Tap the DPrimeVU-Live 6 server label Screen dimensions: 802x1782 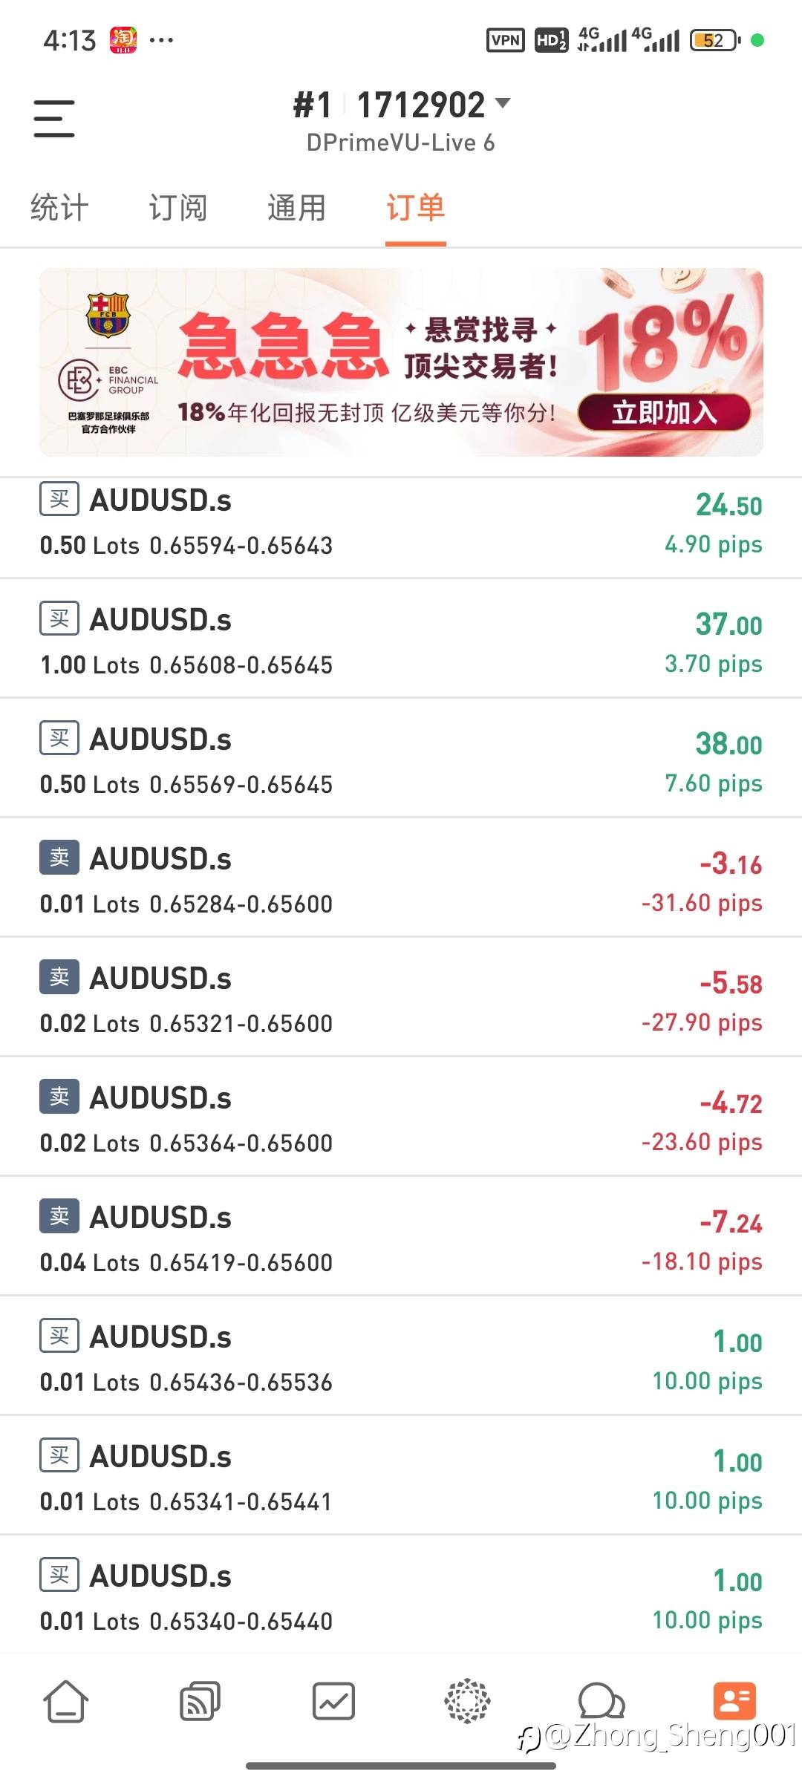click(x=401, y=143)
